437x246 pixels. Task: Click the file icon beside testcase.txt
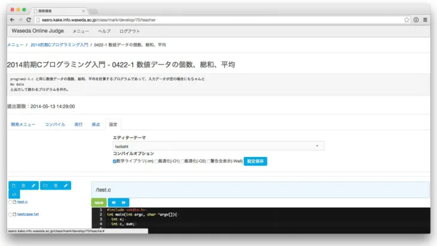click(15, 214)
